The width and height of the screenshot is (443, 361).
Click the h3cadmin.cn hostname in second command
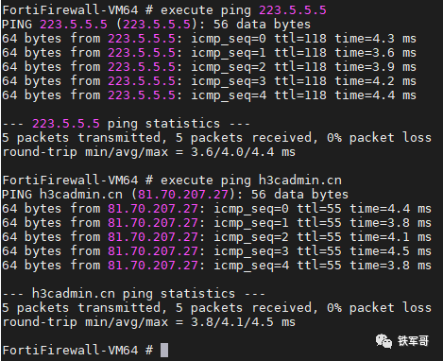click(300, 180)
